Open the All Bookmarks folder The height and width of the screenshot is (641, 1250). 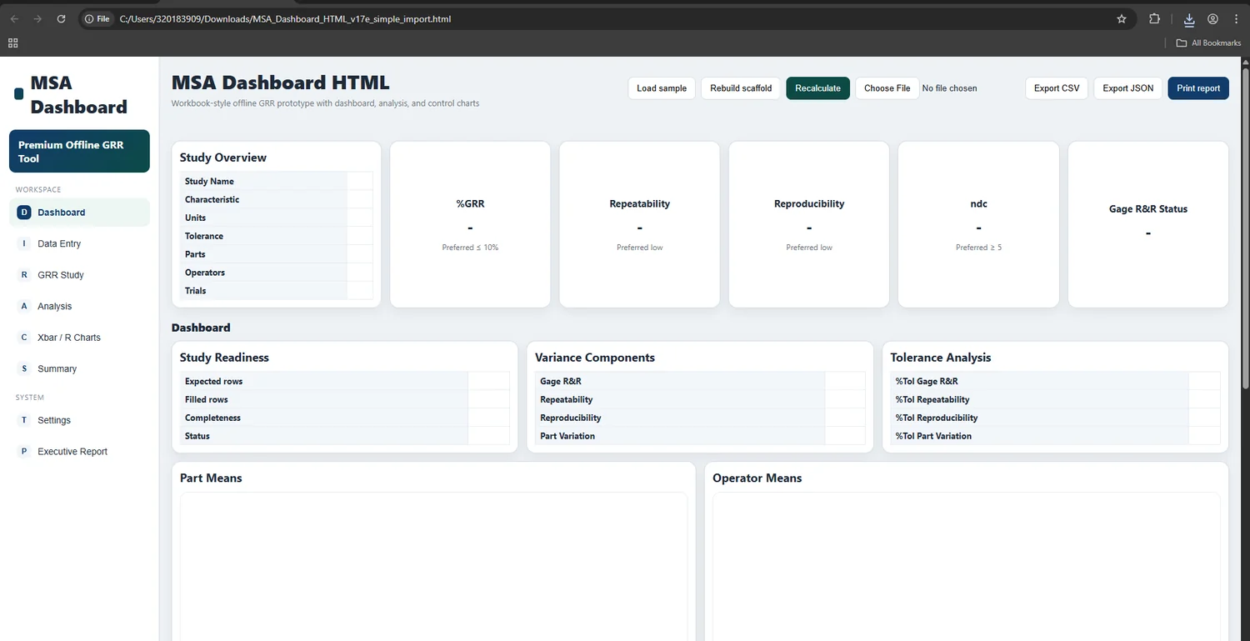[x=1208, y=43]
